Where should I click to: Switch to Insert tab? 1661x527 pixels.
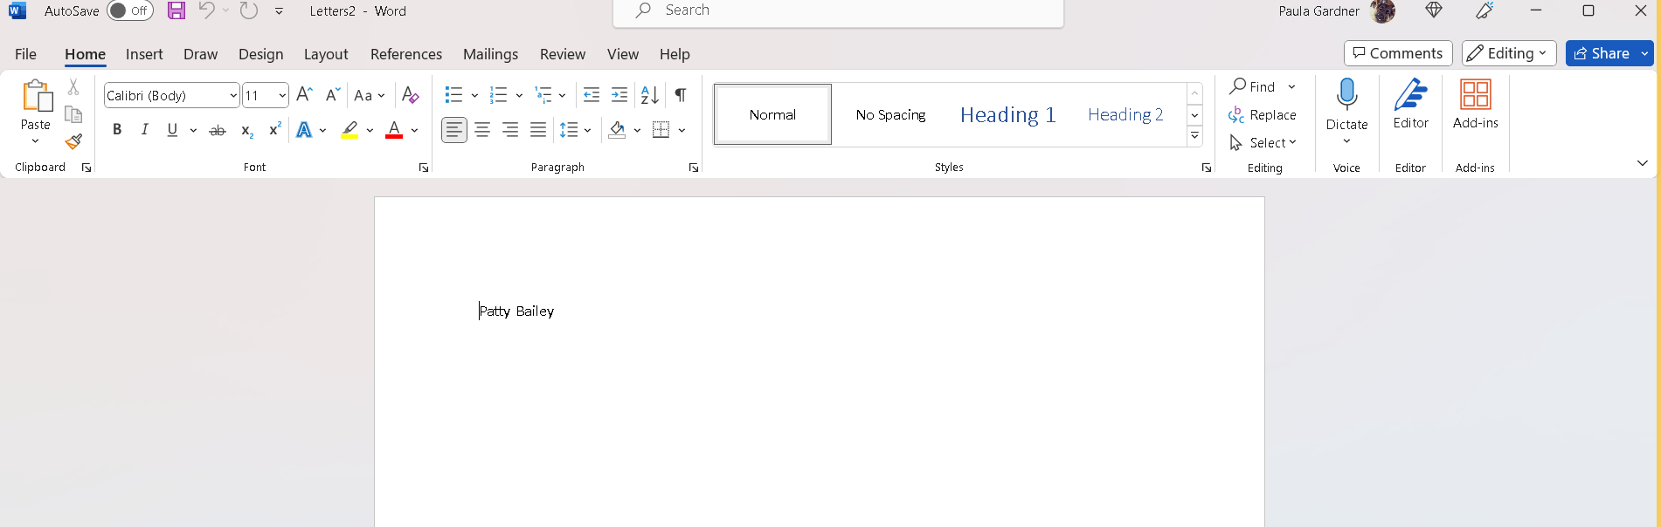(x=144, y=54)
